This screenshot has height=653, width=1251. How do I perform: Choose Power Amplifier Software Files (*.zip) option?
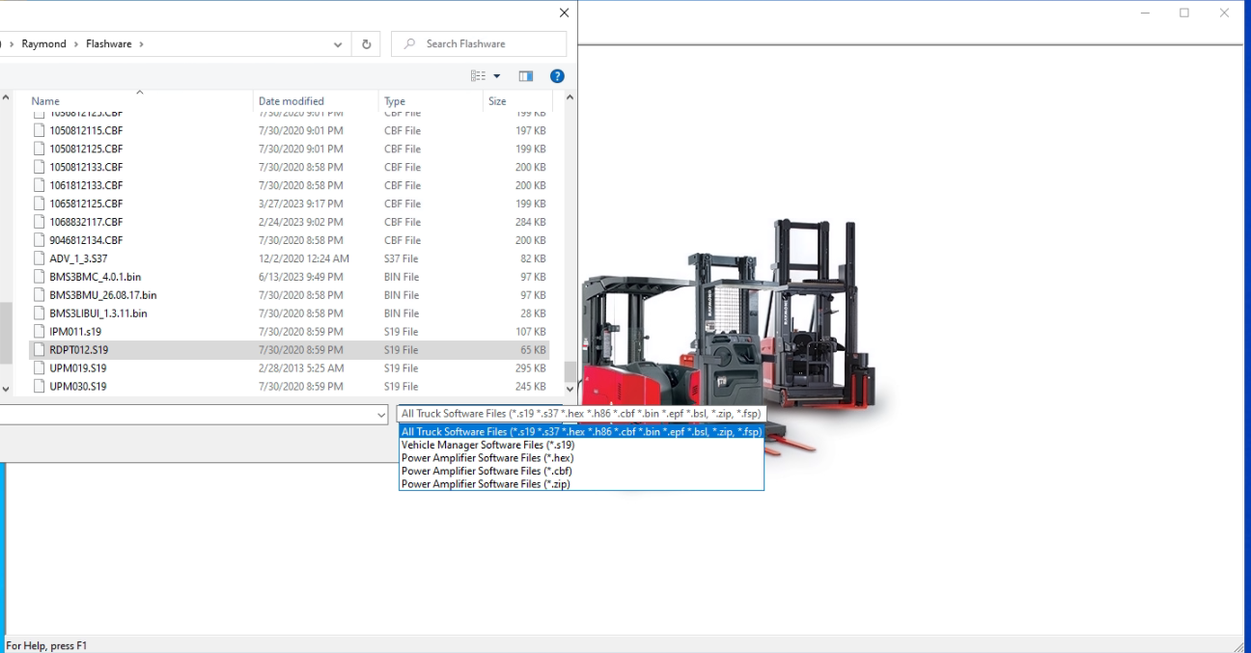[x=486, y=484]
